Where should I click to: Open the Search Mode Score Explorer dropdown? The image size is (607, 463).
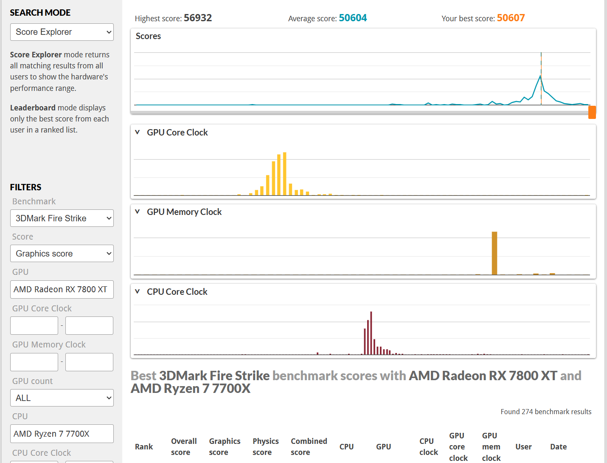[62, 32]
